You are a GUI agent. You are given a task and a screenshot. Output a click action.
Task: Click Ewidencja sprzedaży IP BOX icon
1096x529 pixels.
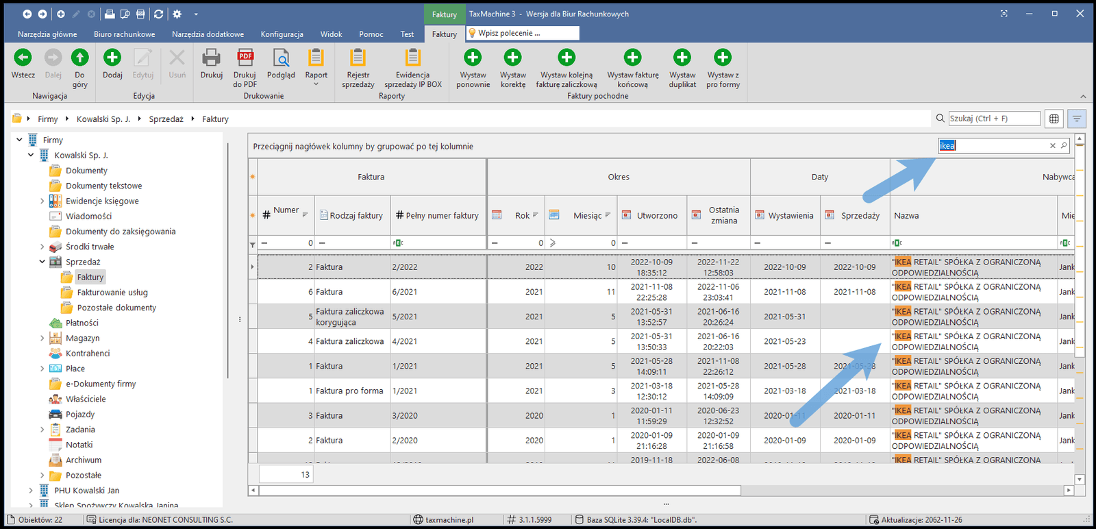click(x=412, y=59)
